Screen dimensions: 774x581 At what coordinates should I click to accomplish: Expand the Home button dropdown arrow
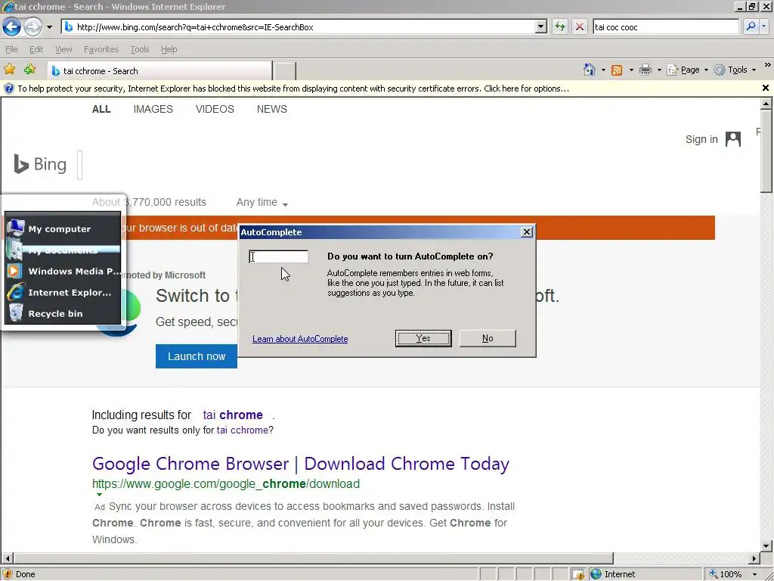click(x=603, y=70)
